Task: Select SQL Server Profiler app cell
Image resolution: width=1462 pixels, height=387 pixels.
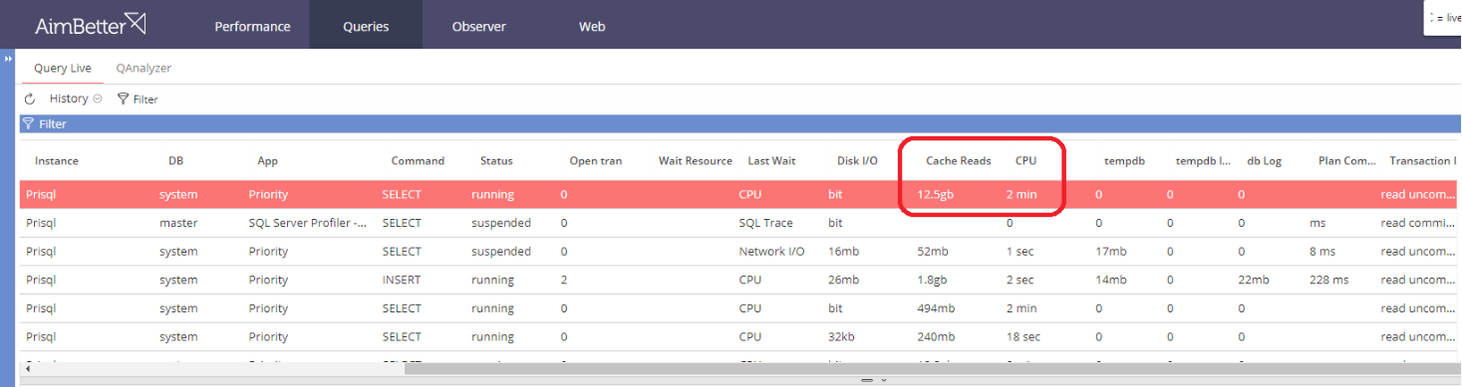Action: point(307,223)
